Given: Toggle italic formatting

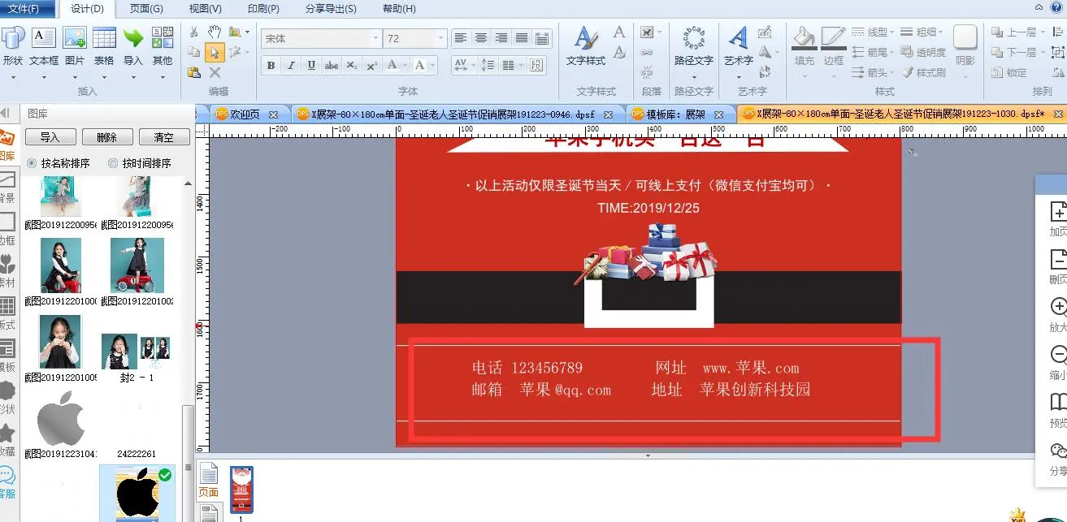Looking at the screenshot, I should click(291, 66).
